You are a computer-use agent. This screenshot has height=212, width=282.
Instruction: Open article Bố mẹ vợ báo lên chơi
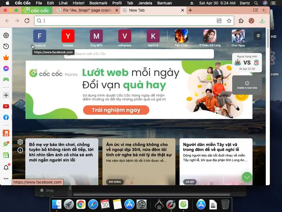62,162
